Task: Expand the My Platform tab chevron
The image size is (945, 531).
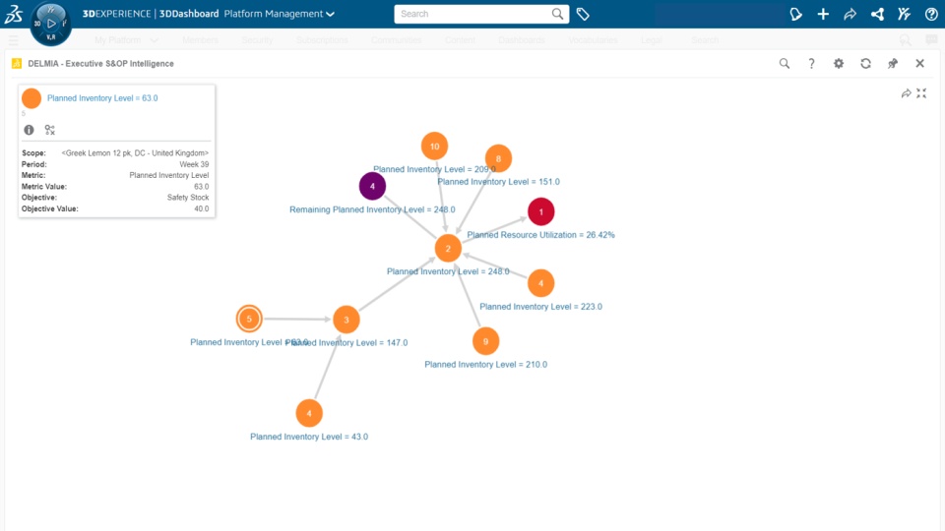Action: (155, 39)
